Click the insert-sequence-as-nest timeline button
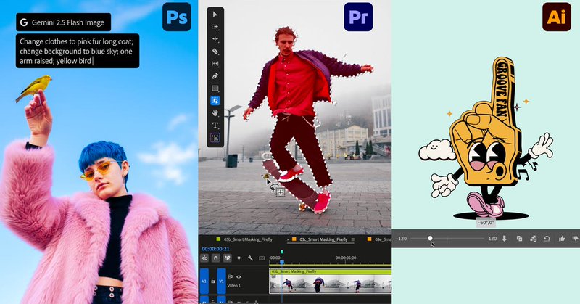This screenshot has width=580, height=304. point(204,258)
